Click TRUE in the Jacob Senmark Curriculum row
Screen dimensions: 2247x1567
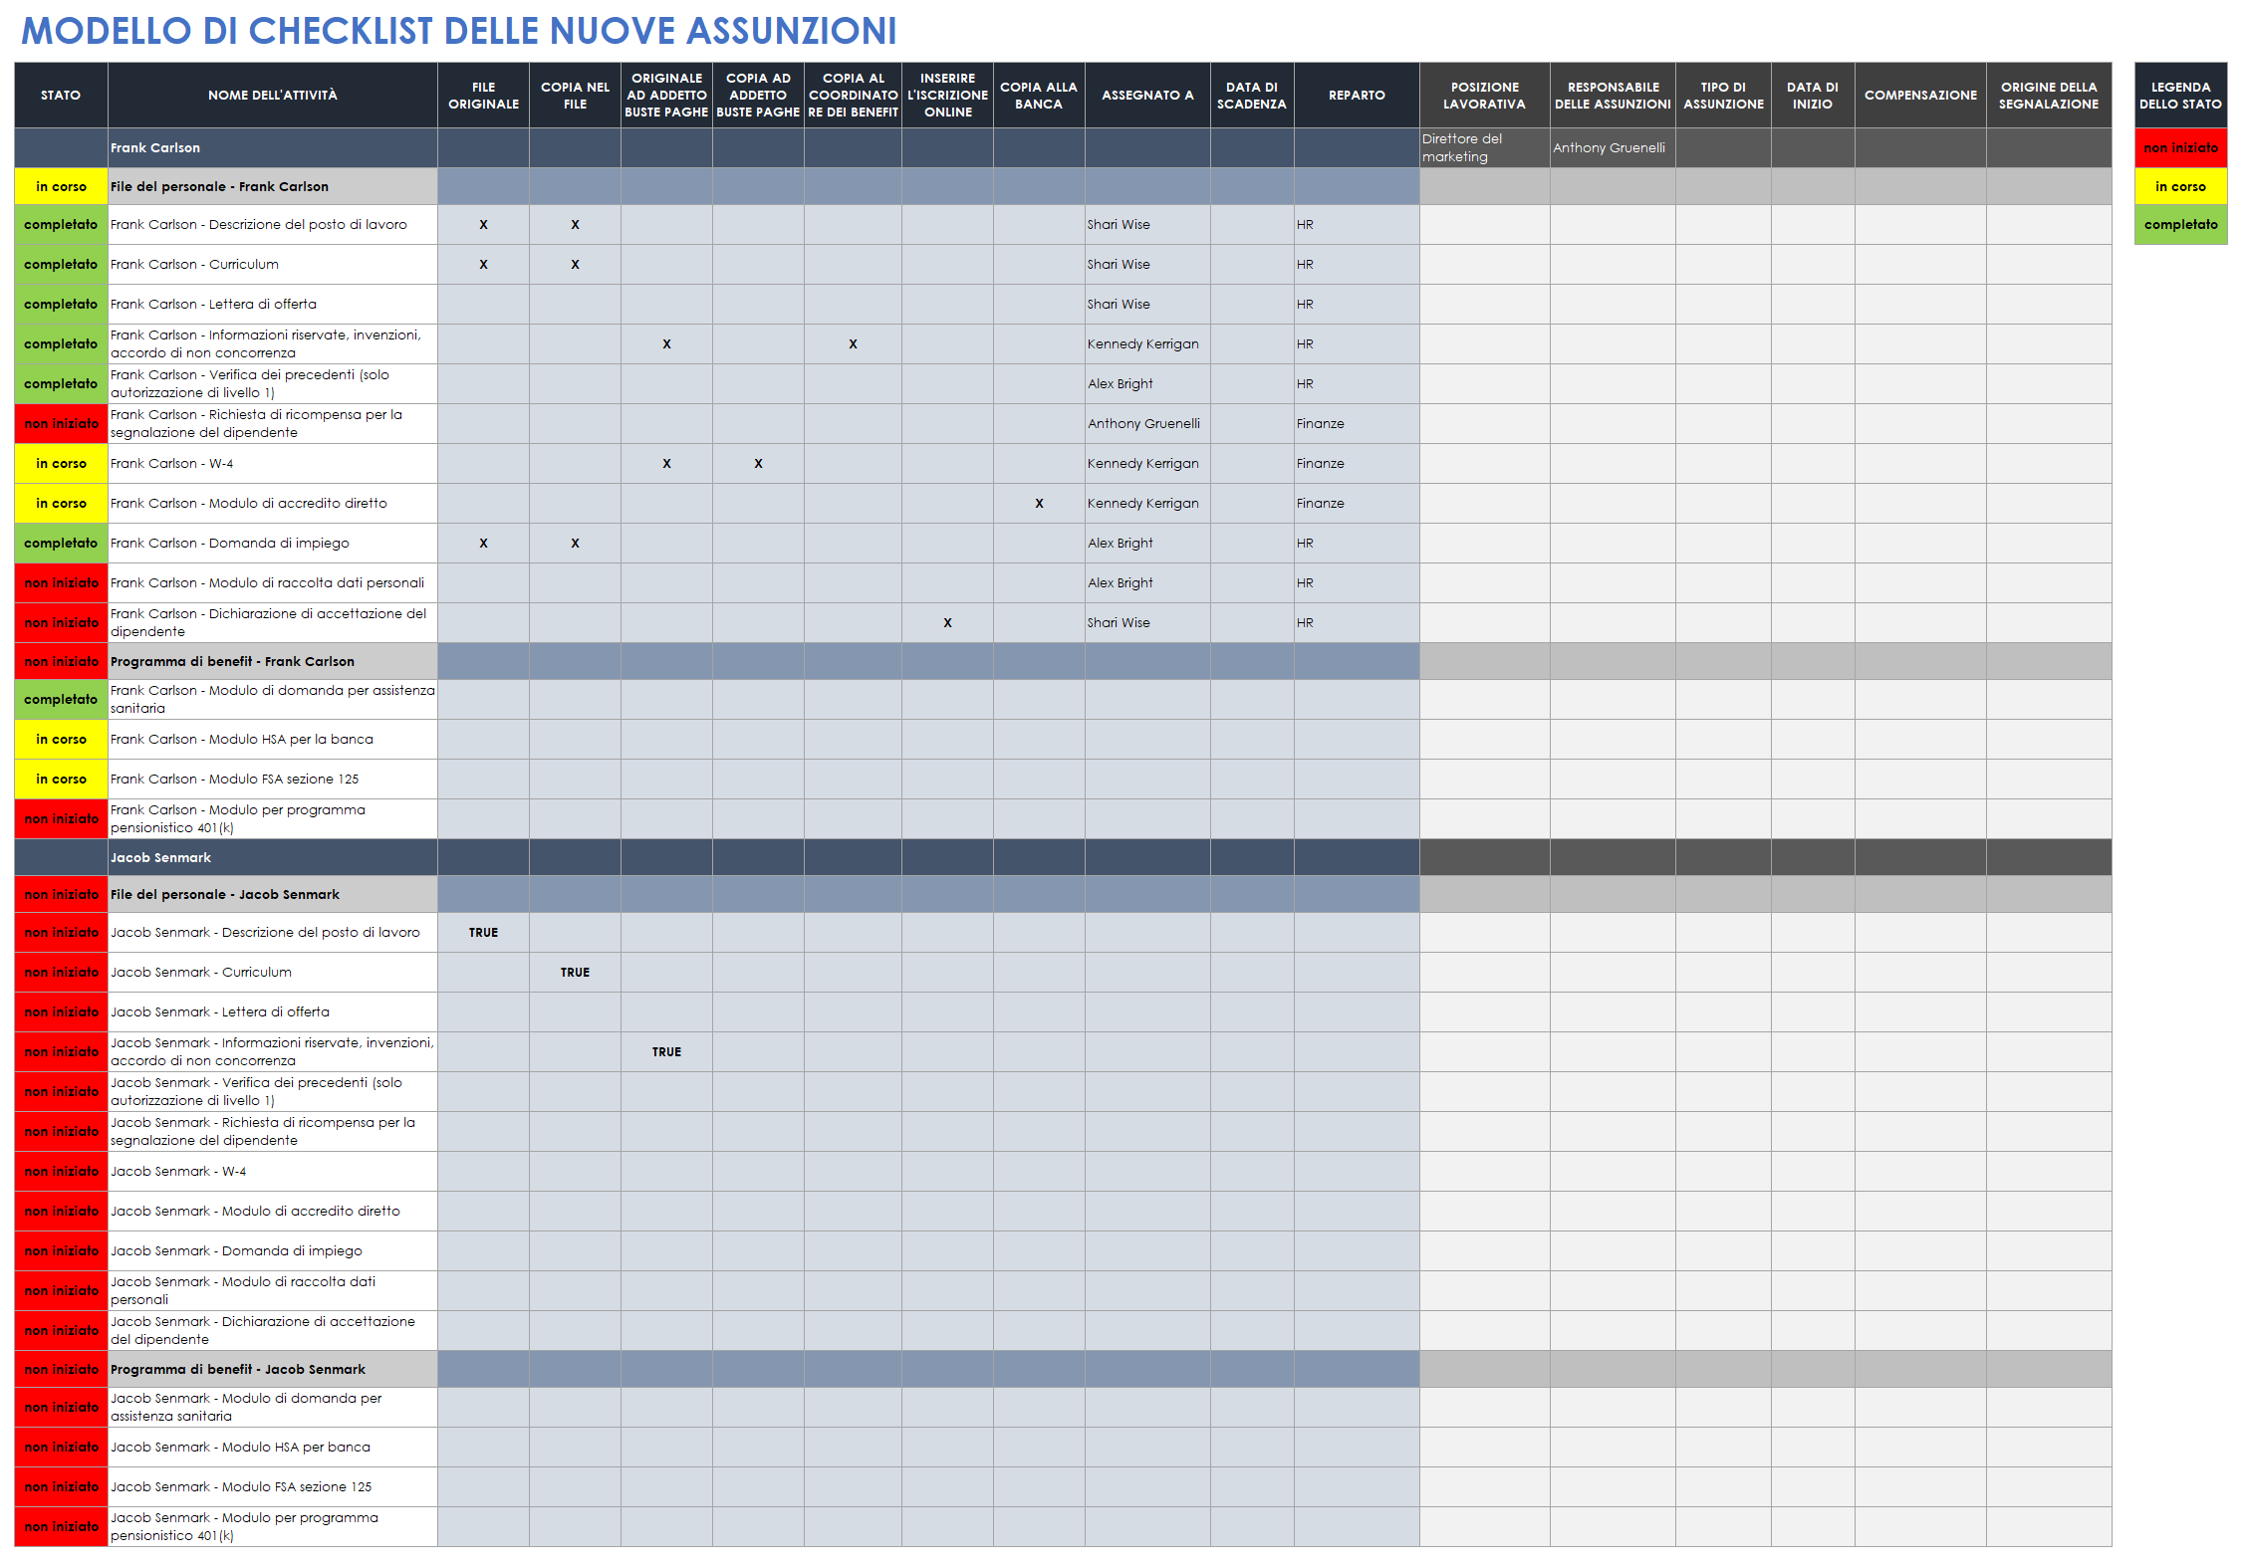[x=575, y=972]
